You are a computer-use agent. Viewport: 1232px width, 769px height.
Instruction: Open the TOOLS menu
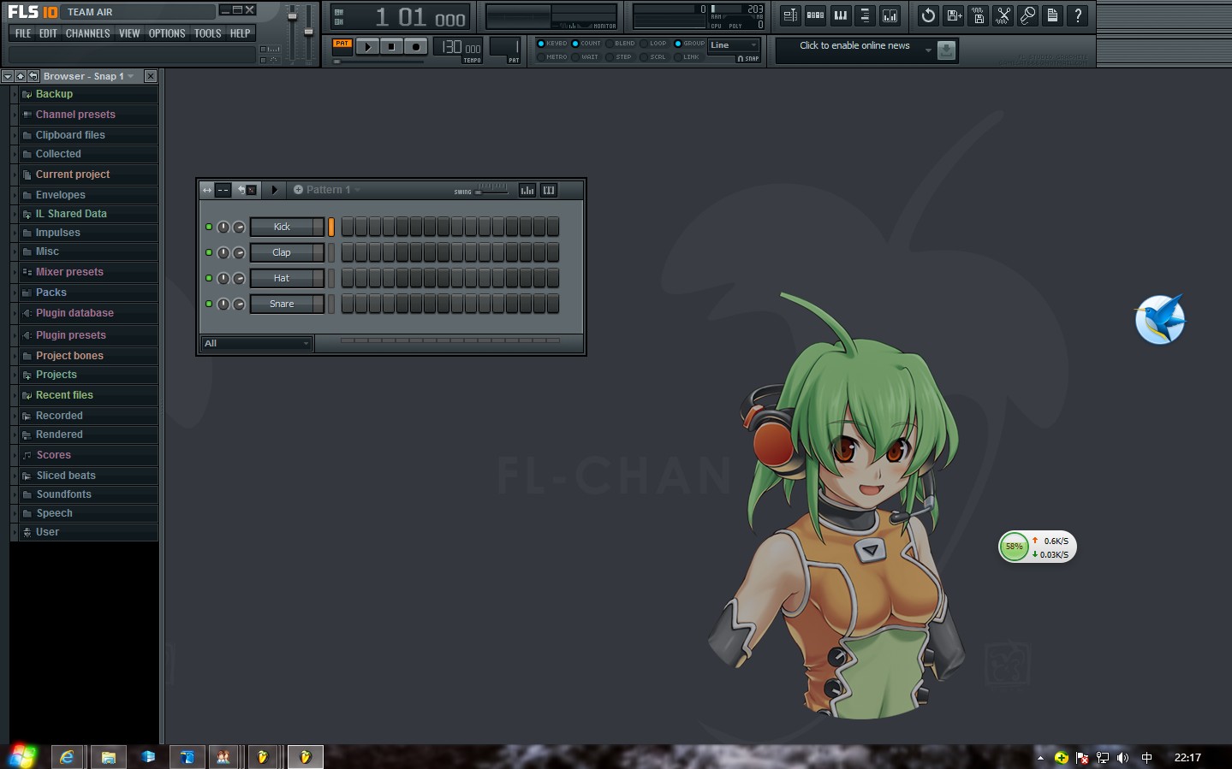[207, 33]
